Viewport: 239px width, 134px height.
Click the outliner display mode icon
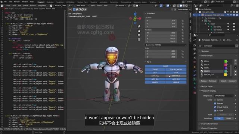tap(201, 6)
